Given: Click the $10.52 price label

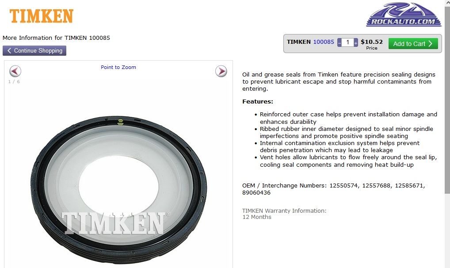Looking at the screenshot, I should pyautogui.click(x=372, y=42).
